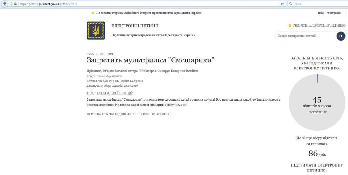Image resolution: width=348 pixels, height=175 pixels.
Task: Click the ЗАГАЛЬНА КІЛЬКІСТЬ ОСІБ heading
Action: tap(317, 63)
